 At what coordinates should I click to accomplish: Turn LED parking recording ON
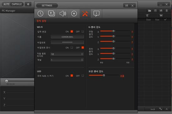(72, 76)
